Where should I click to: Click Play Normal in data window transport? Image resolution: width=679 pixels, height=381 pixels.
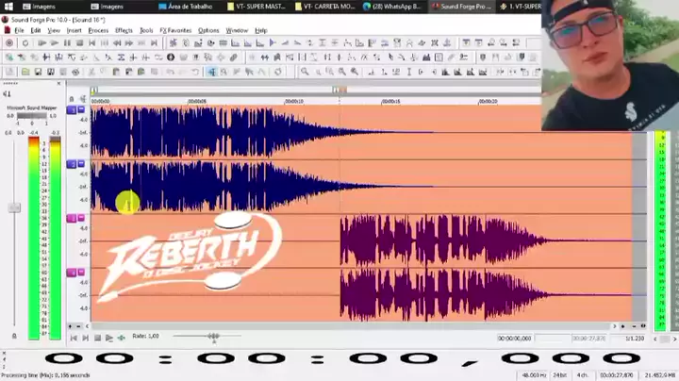(109, 338)
